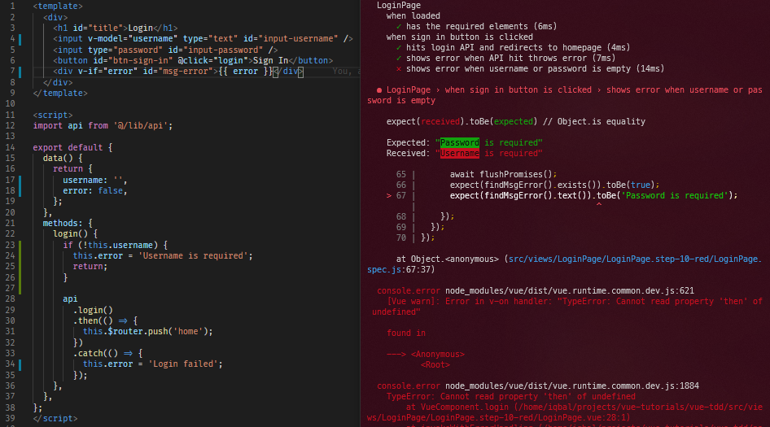Screen dimensions: 770x427
Task: Click 'when sign in button is clicked' heading
Action: [460, 37]
